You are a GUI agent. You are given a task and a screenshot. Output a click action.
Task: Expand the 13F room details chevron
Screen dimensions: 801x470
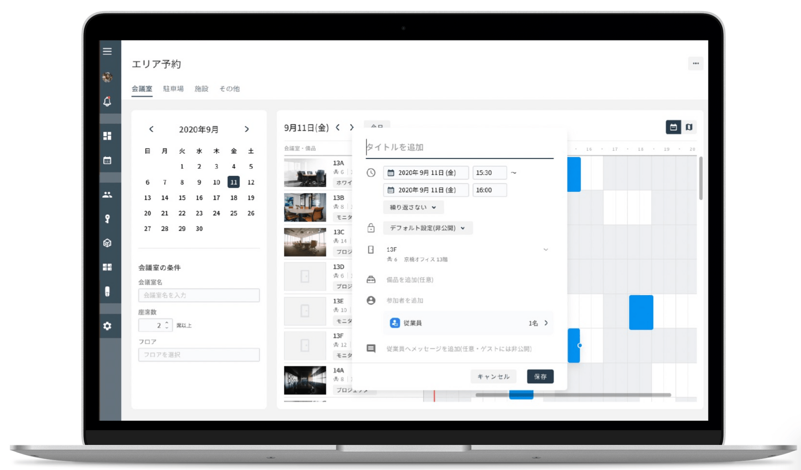(546, 250)
